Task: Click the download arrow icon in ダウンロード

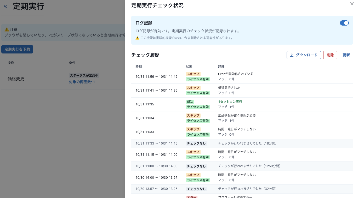Action: [292, 55]
